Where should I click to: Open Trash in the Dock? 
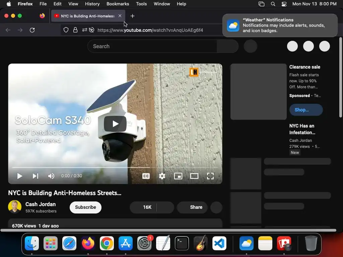(311, 243)
